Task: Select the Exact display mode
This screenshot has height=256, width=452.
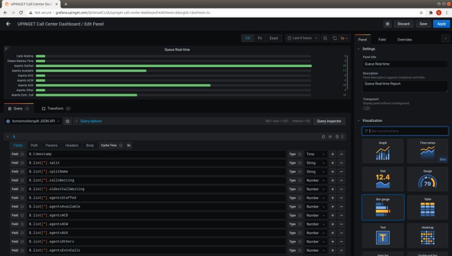Action: coord(274,38)
